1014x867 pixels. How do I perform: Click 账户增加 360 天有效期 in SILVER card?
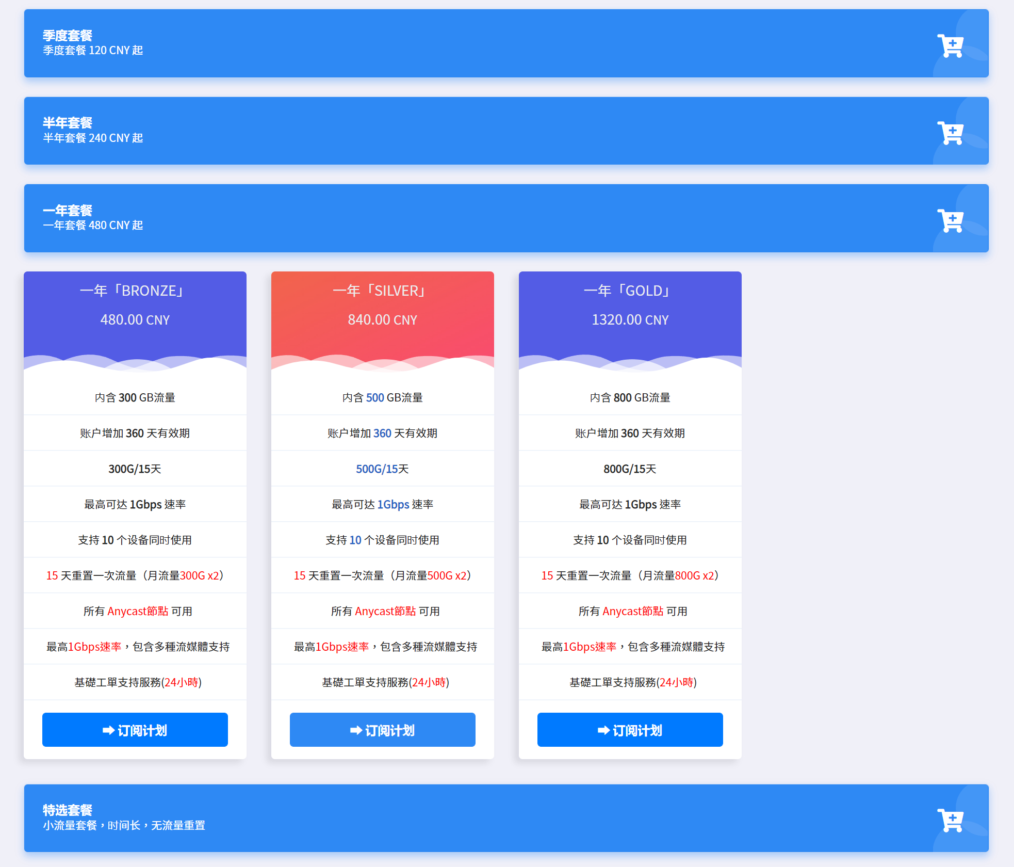pyautogui.click(x=383, y=433)
